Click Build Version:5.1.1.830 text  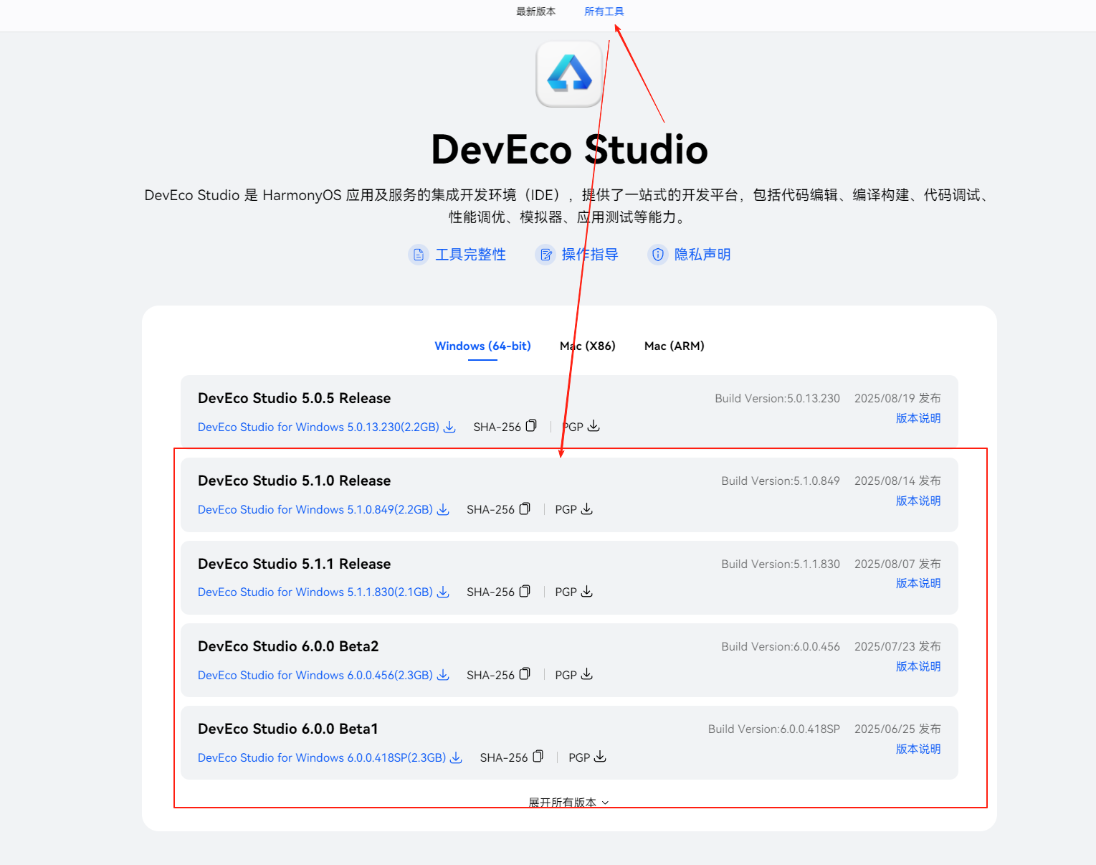pos(781,564)
